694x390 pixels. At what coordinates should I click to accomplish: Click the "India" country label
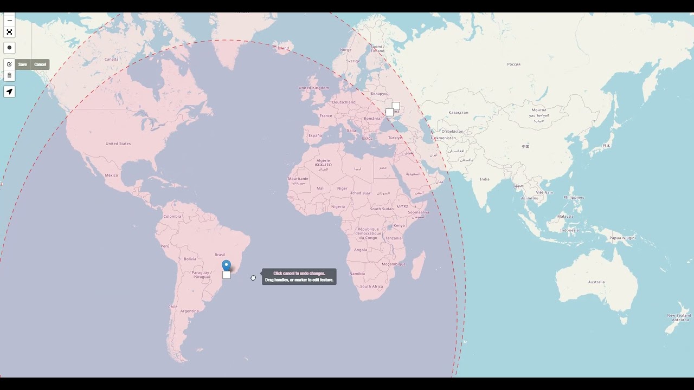484,179
